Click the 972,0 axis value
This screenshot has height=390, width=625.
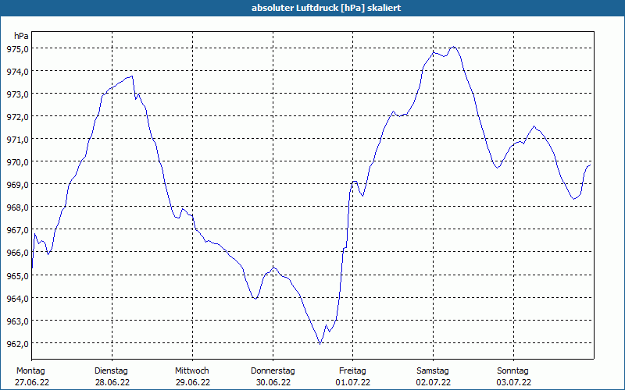(x=17, y=116)
